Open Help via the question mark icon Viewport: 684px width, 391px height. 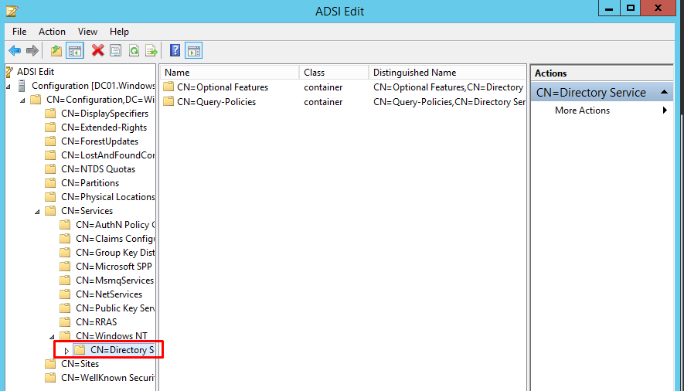coord(175,50)
